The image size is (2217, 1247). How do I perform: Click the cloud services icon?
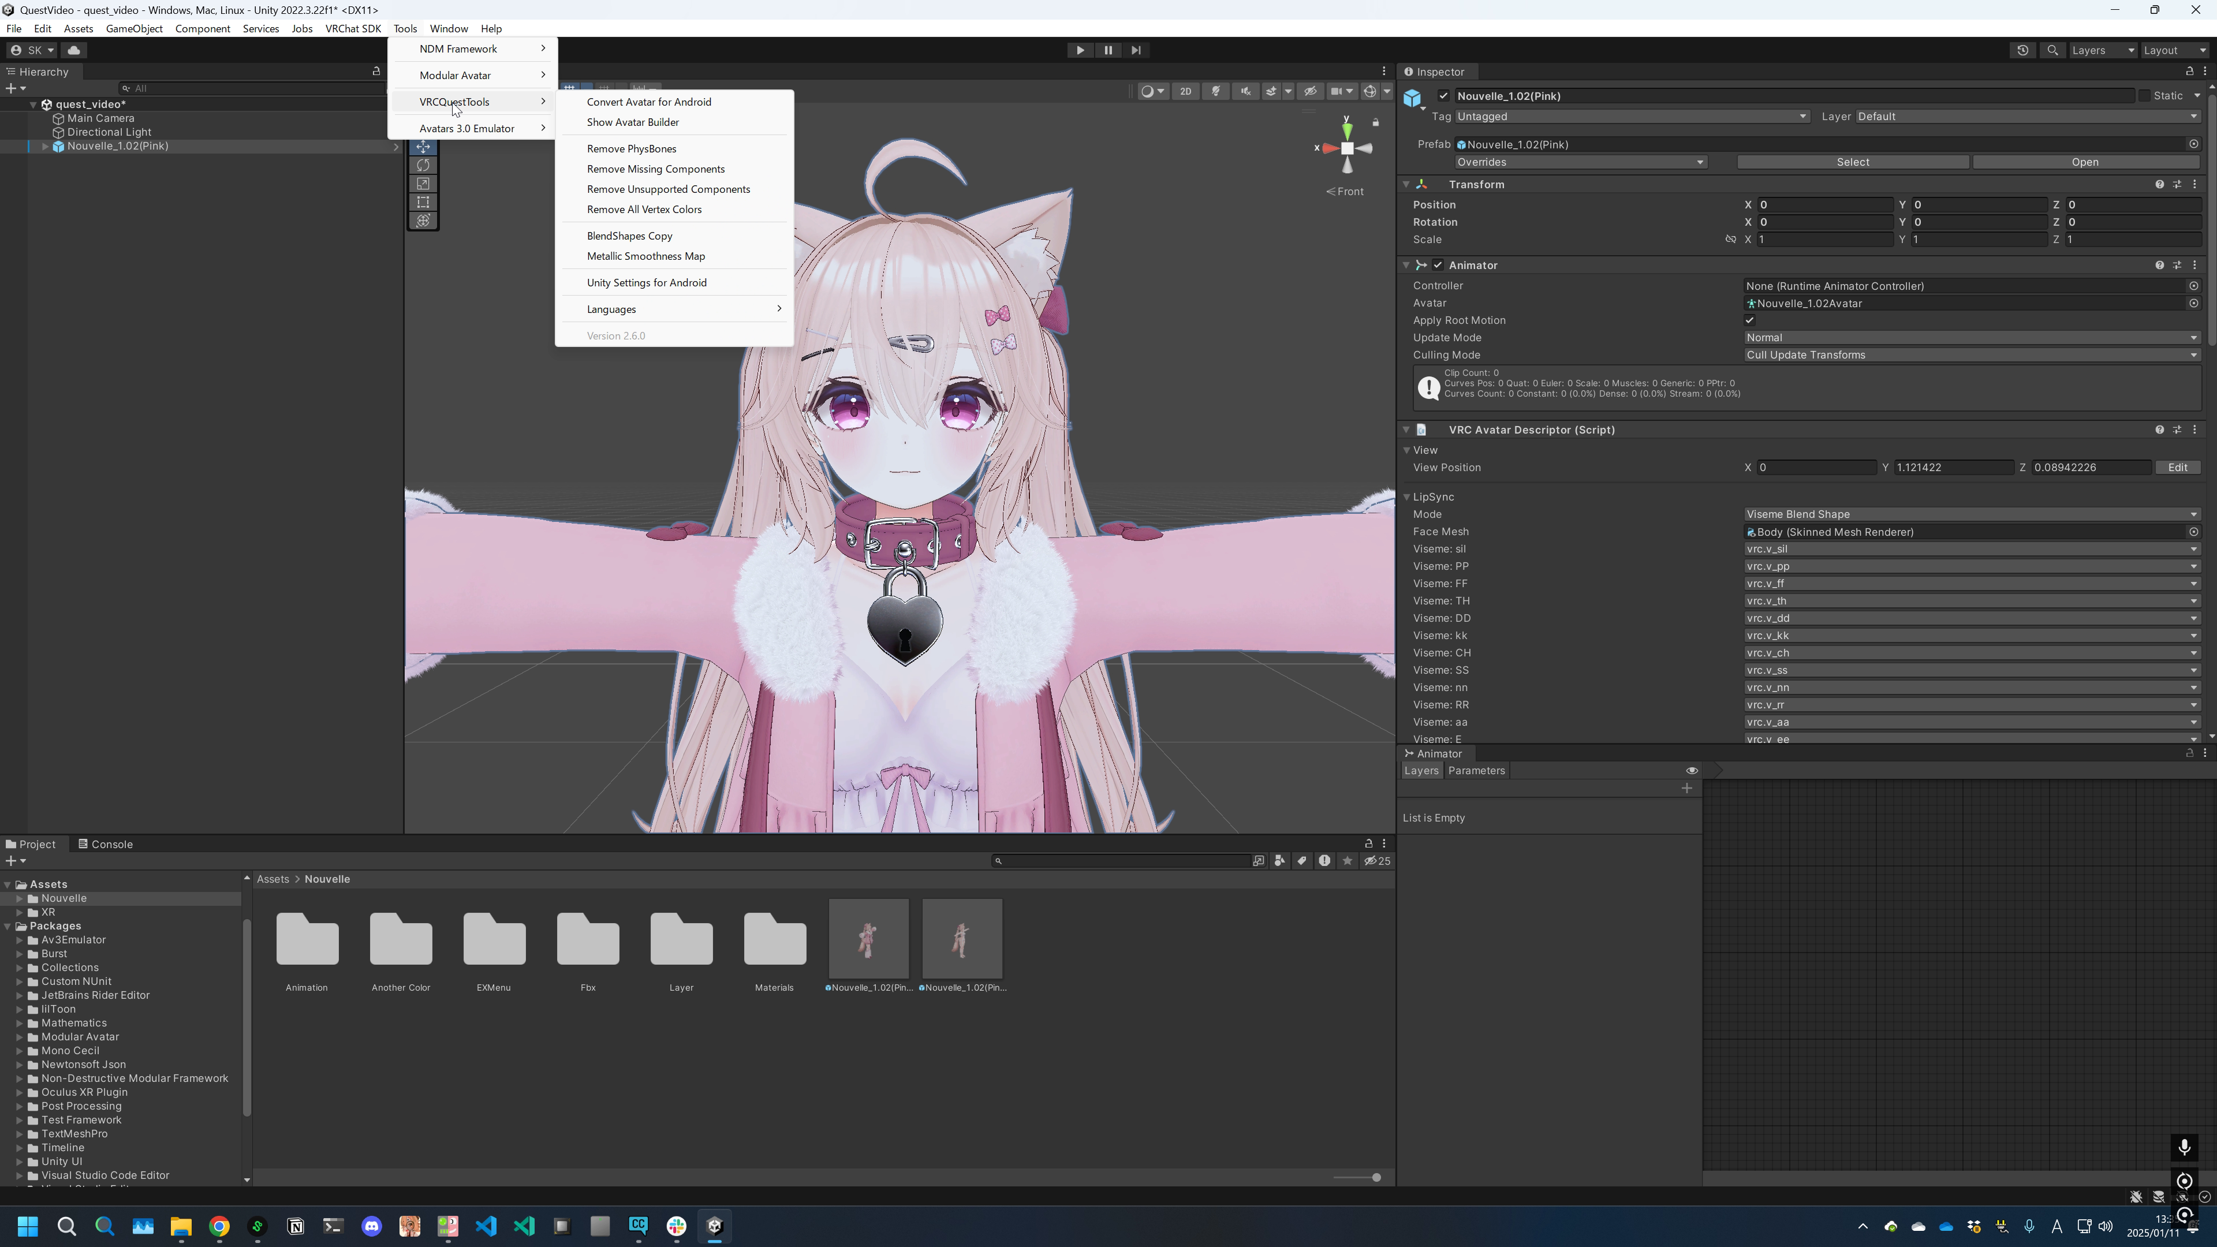pos(74,50)
